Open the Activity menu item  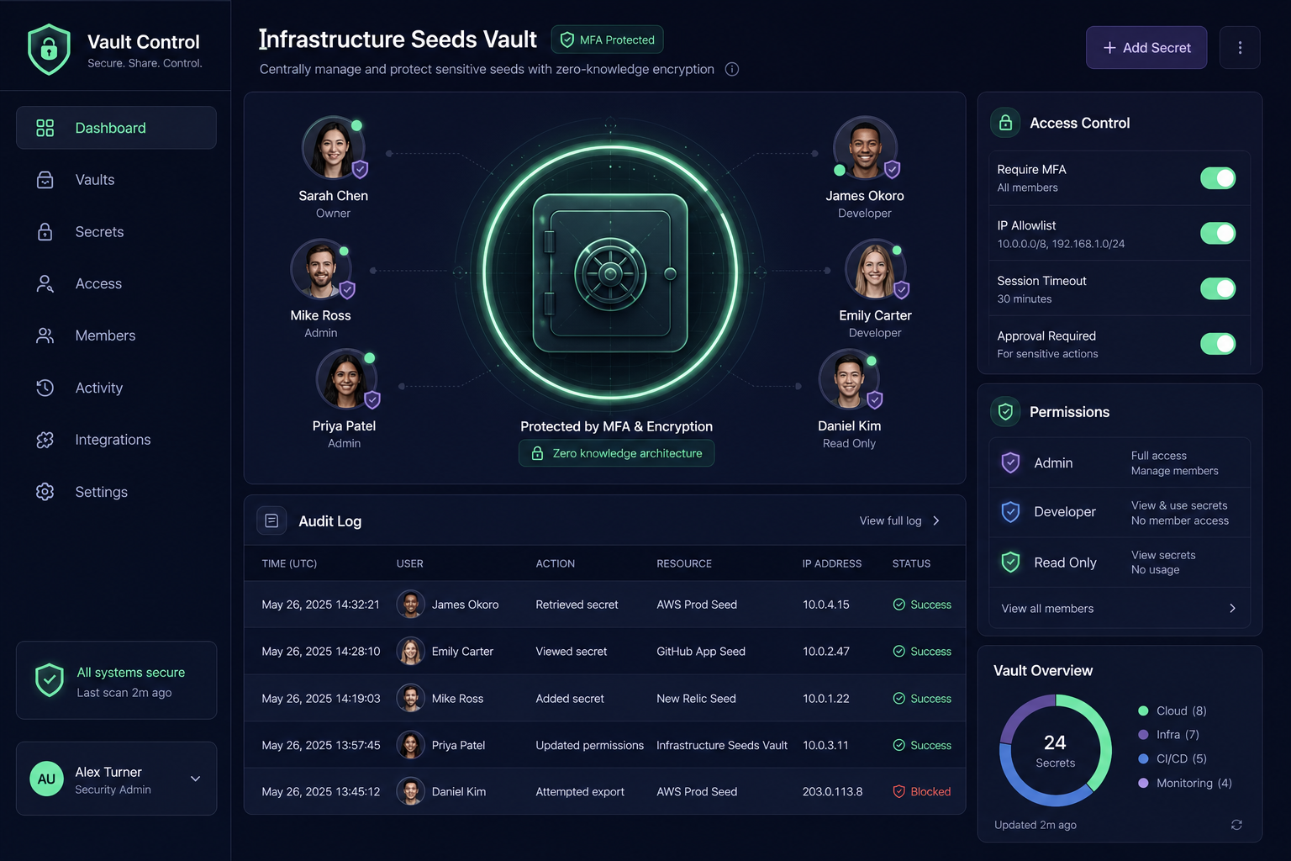coord(116,388)
